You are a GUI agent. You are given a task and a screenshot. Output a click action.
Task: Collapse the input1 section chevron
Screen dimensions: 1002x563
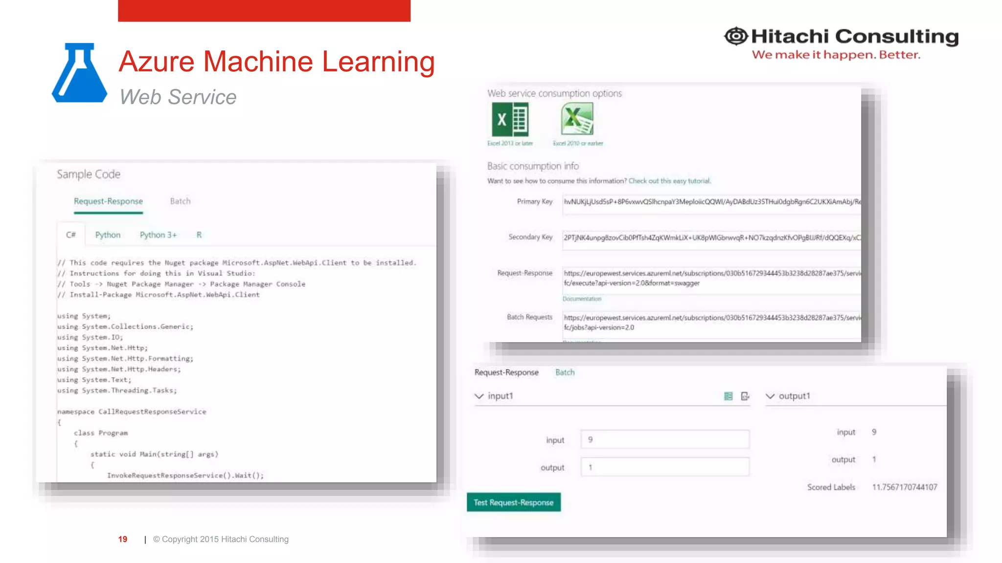(x=479, y=396)
